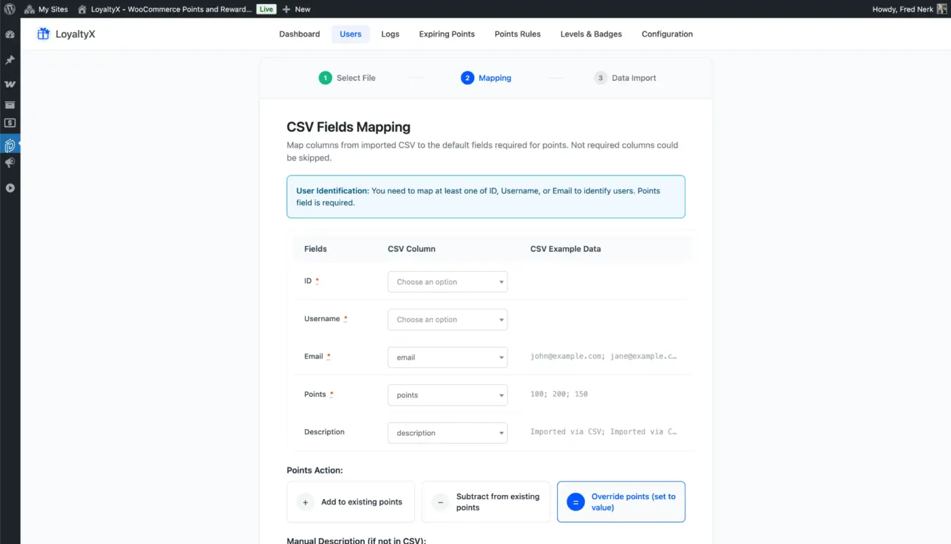Open WooCommerce W icon in sidebar
Image resolution: width=951 pixels, height=544 pixels.
coord(10,84)
